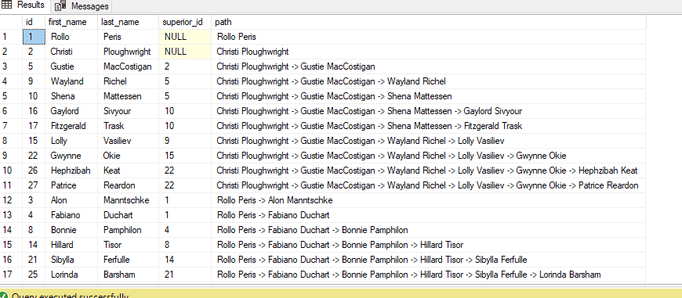The width and height of the screenshot is (682, 298).
Task: Select path cell 'Rollo Peris'
Action: pyautogui.click(x=429, y=37)
